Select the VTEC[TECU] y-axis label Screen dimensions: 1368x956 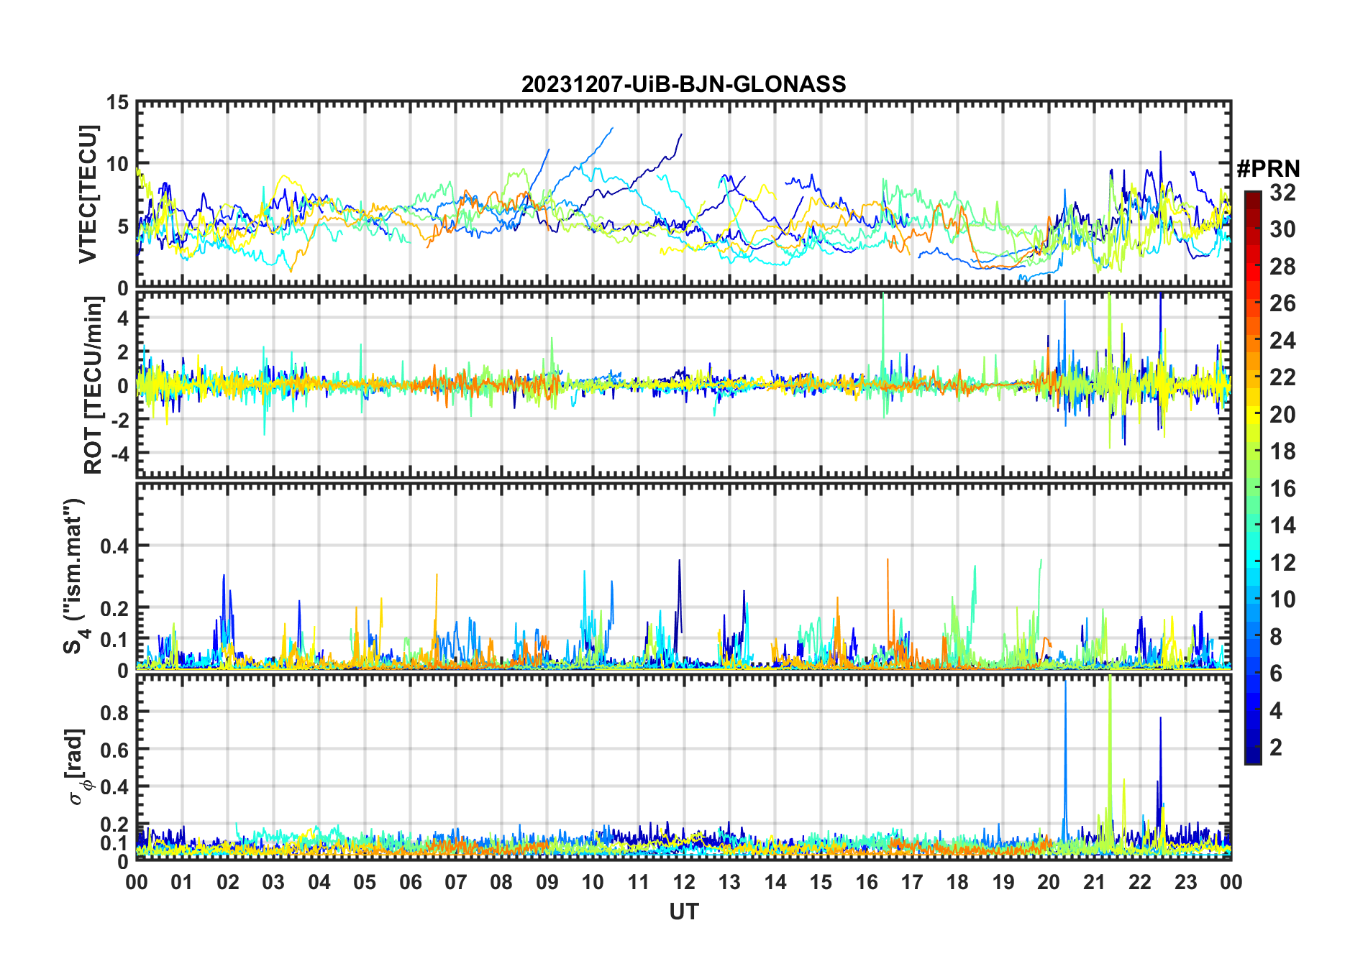(88, 194)
